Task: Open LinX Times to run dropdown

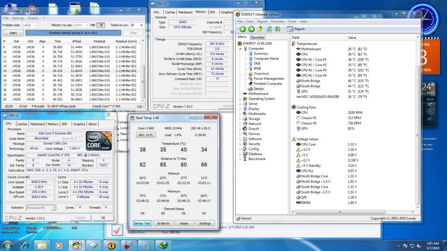Action: click(x=141, y=25)
